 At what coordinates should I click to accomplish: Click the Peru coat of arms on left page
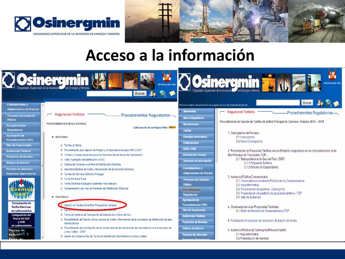coord(166,77)
